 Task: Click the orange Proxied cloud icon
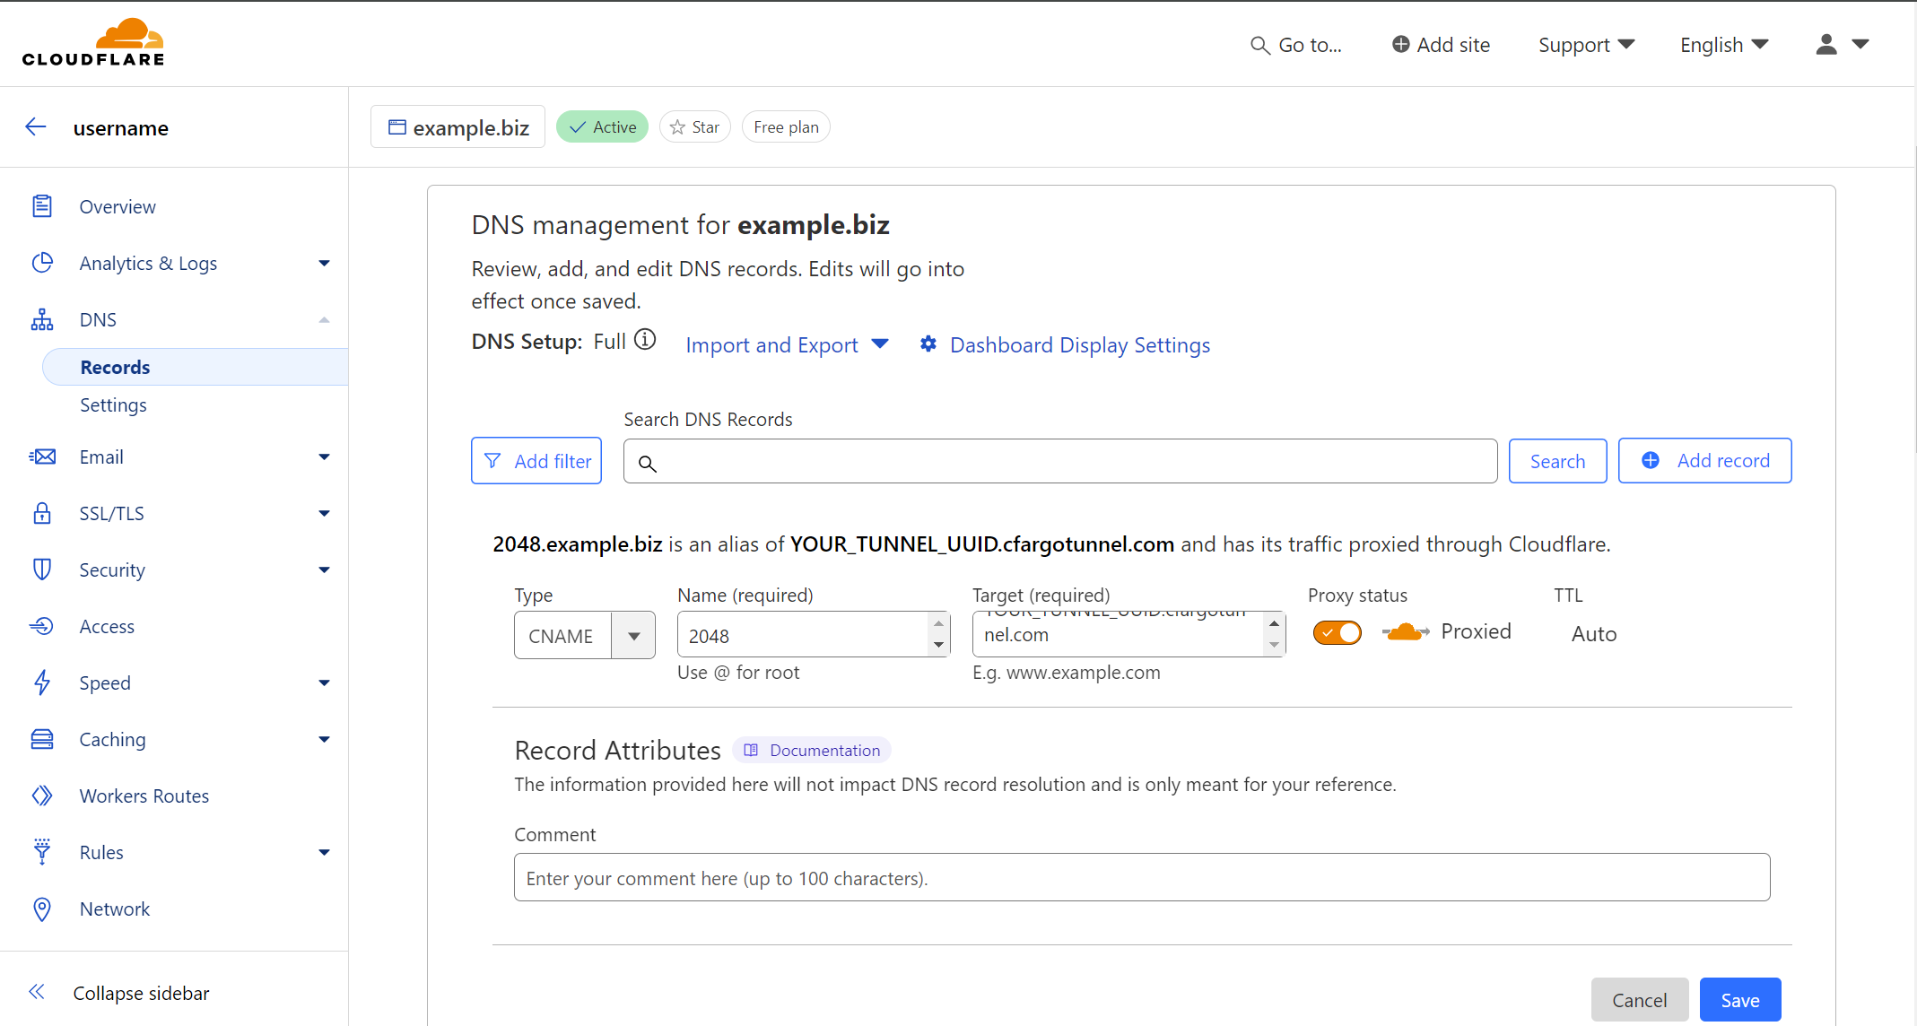1406,632
